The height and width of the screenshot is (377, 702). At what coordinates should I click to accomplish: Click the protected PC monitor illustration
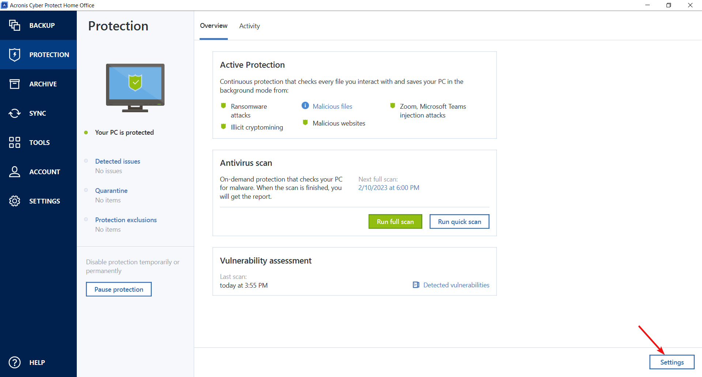pyautogui.click(x=135, y=88)
